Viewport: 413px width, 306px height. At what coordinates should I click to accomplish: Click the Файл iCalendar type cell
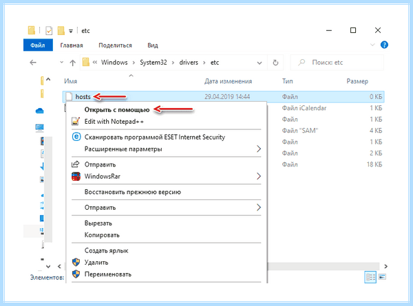click(304, 108)
